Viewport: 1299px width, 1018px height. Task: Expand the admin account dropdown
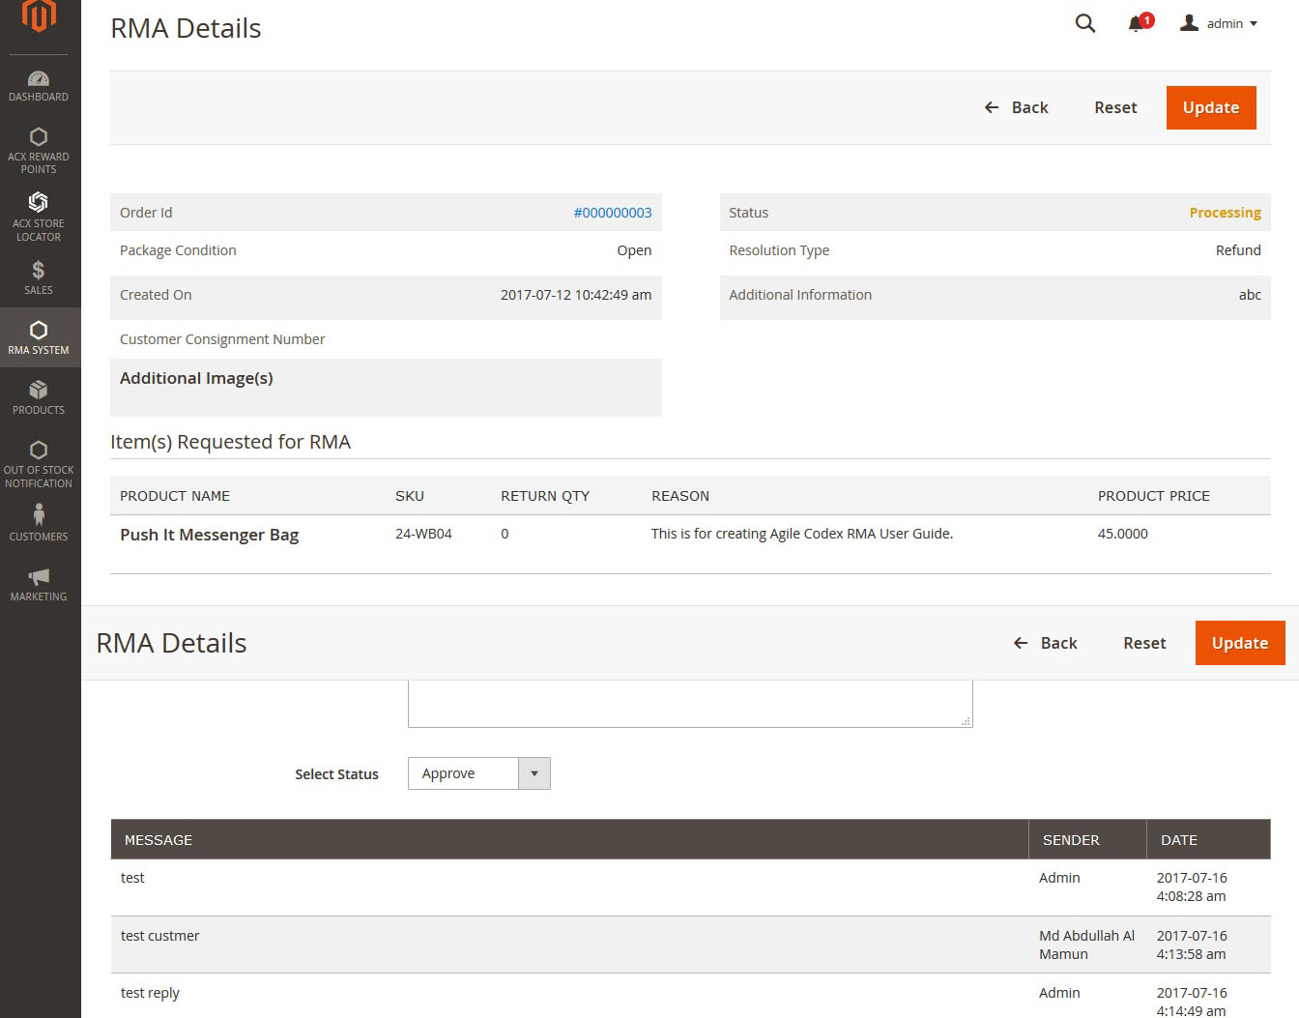click(1219, 23)
